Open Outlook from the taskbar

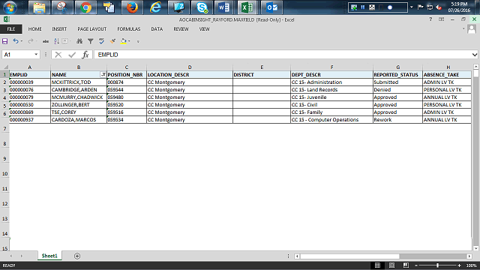[x=271, y=7]
